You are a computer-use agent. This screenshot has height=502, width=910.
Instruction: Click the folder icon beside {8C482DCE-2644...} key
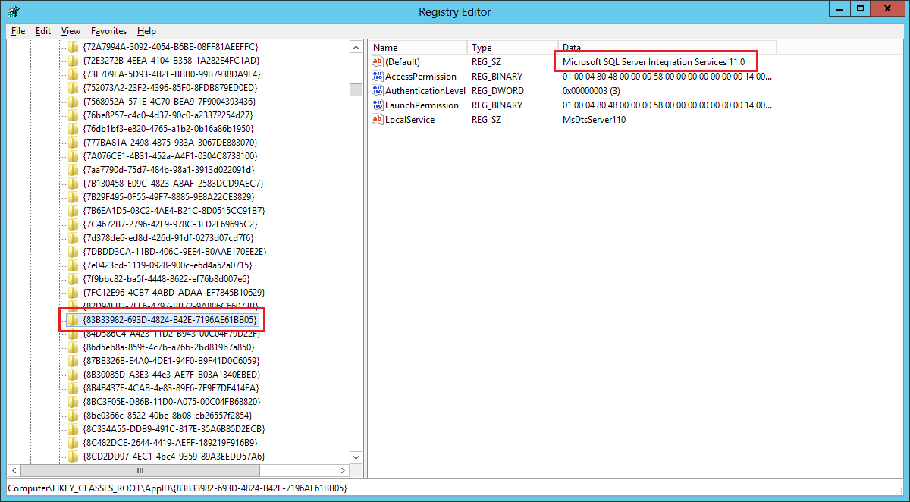[73, 442]
